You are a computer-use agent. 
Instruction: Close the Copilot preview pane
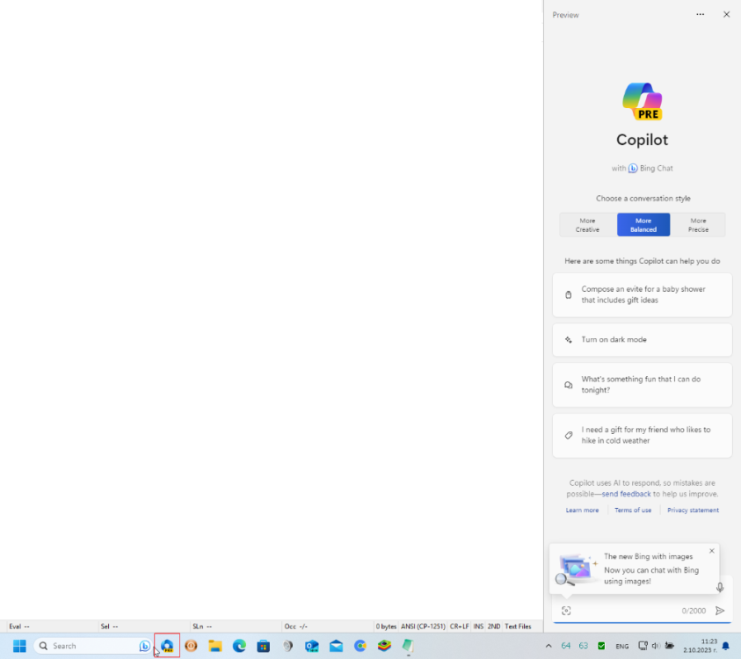[x=726, y=15]
